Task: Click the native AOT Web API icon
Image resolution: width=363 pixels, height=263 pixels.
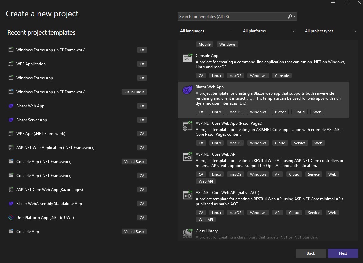Action: (187, 195)
